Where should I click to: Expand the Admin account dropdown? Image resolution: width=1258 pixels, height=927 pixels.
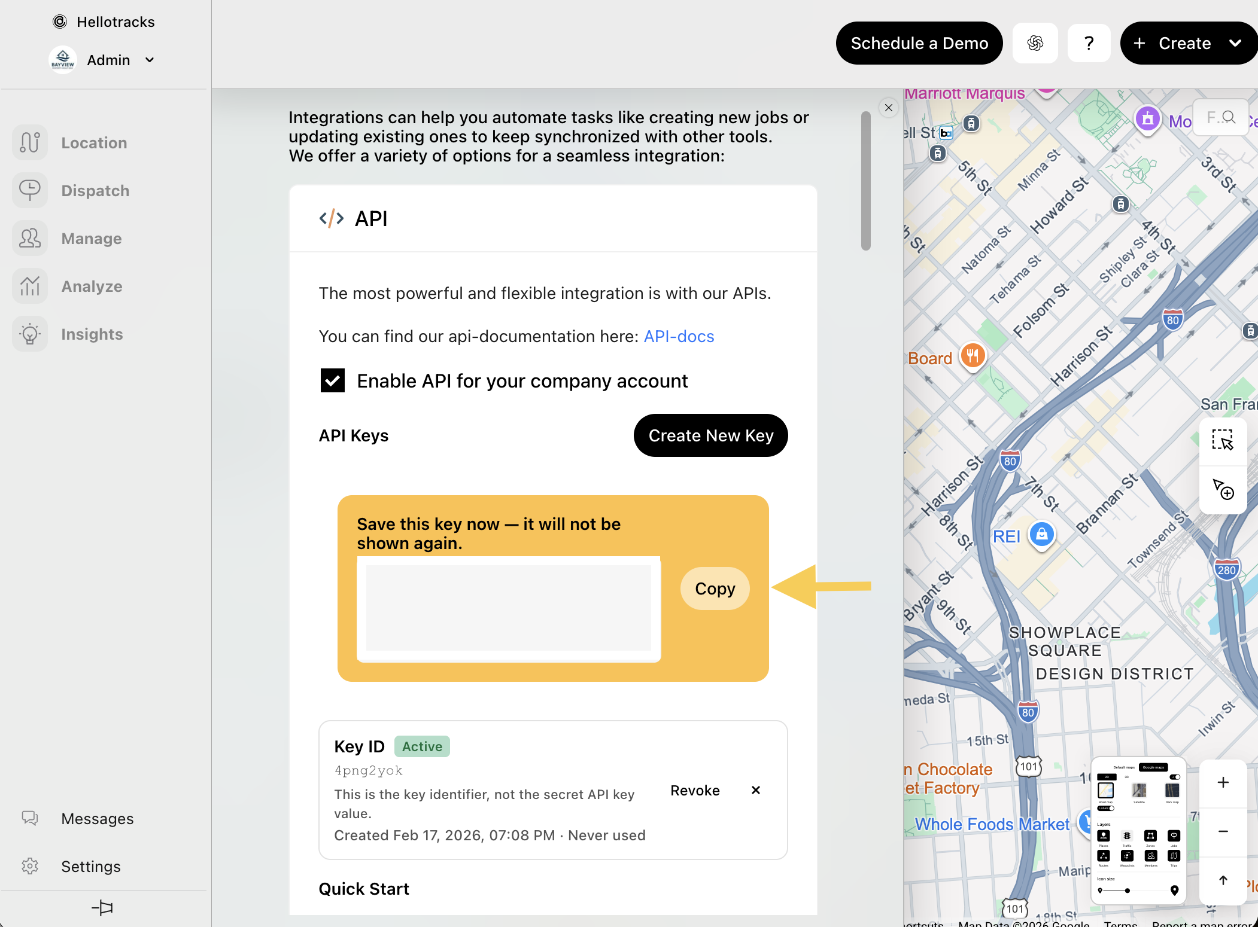tap(150, 60)
